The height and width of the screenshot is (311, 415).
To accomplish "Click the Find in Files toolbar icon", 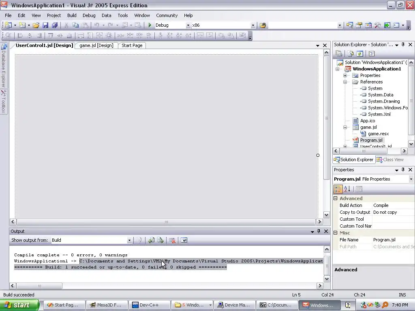I will (263, 25).
